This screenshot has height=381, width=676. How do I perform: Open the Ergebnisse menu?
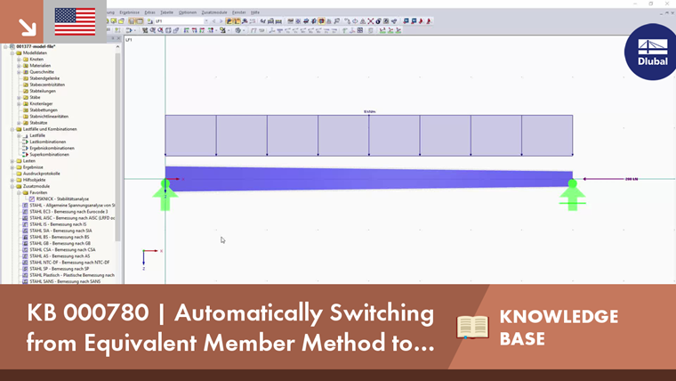coord(129,12)
